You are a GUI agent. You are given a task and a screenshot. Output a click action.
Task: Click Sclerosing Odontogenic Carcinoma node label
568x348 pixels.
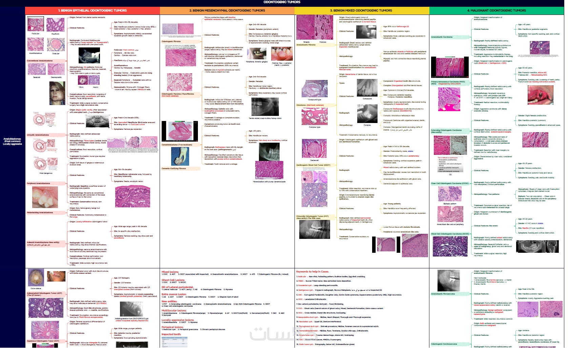tap(450, 131)
